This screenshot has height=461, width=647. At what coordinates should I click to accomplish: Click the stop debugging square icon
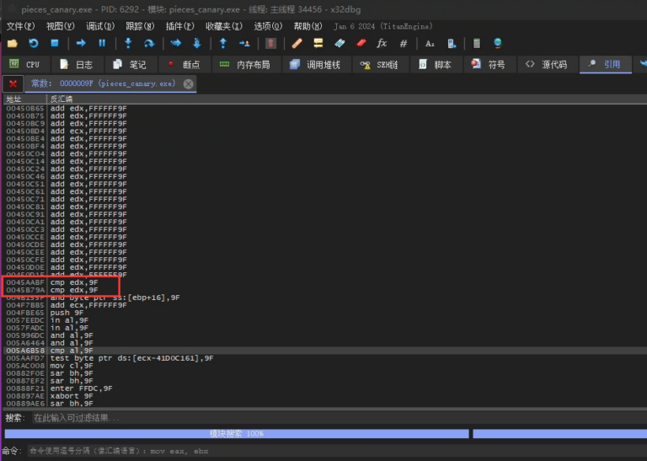point(55,43)
